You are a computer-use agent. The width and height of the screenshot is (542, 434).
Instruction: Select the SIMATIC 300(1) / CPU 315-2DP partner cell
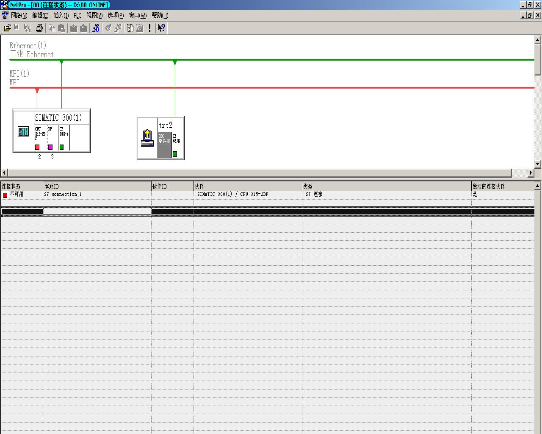pyautogui.click(x=248, y=195)
